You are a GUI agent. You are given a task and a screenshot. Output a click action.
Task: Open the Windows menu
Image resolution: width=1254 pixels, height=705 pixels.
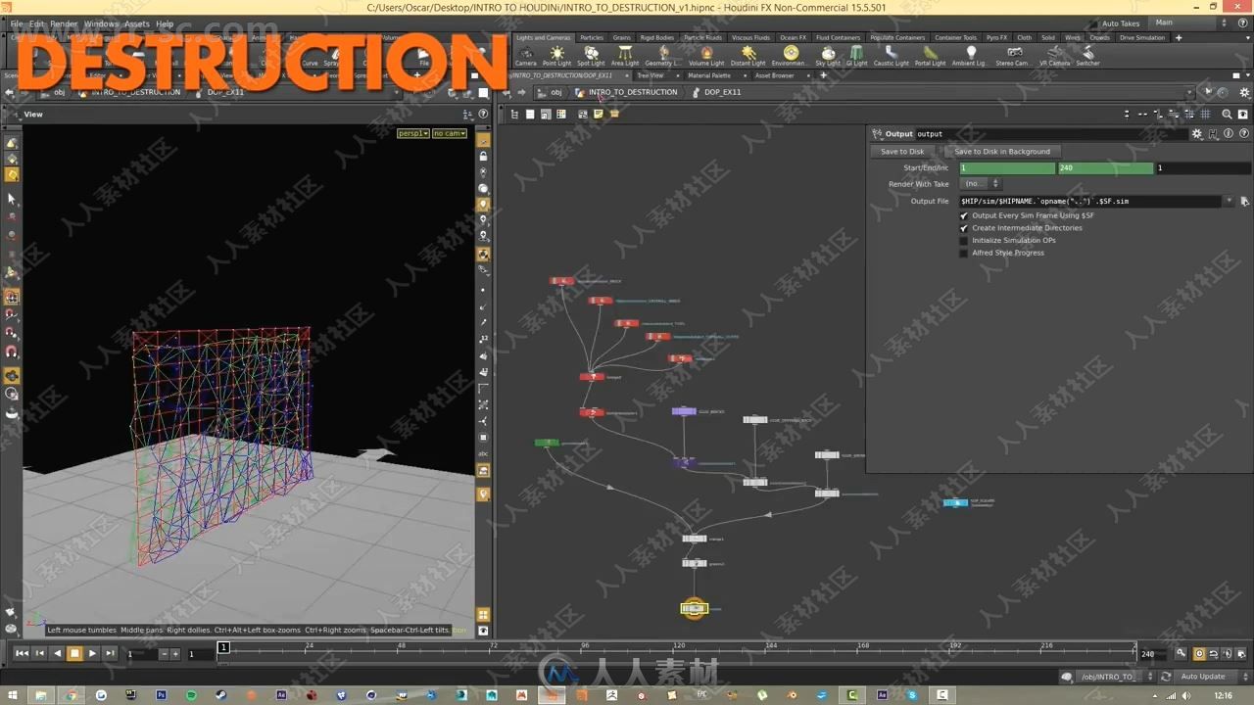click(x=101, y=23)
